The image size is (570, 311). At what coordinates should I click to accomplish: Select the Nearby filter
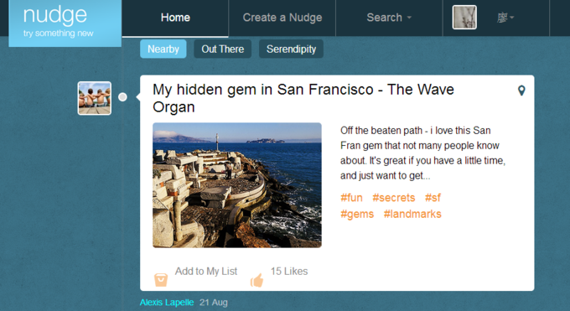pyautogui.click(x=163, y=49)
